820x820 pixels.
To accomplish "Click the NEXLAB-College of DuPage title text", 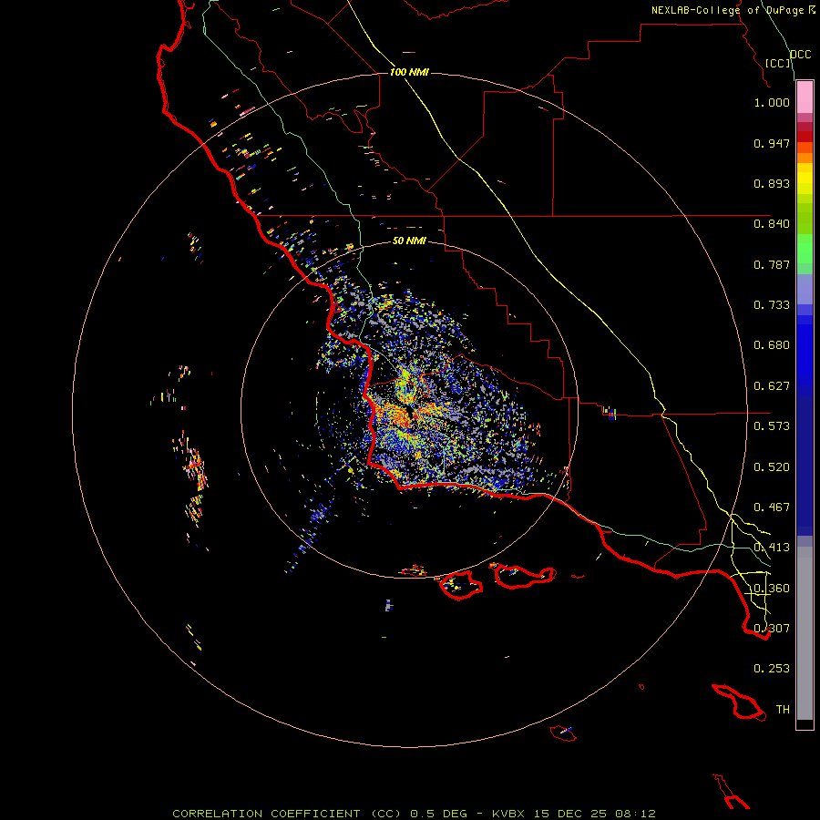I will tap(733, 10).
